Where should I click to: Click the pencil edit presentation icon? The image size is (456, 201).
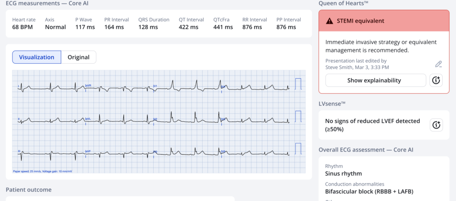coord(438,64)
